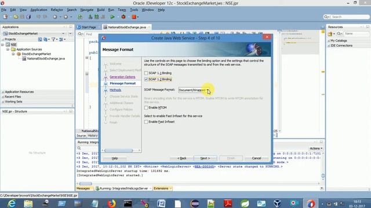The width and height of the screenshot is (371, 208).
Task: Click the Next button in wizard
Action: point(205,158)
